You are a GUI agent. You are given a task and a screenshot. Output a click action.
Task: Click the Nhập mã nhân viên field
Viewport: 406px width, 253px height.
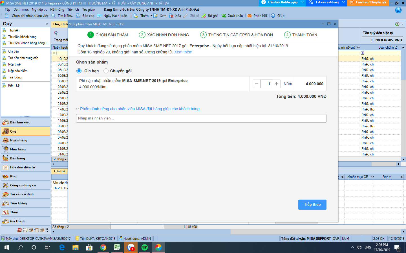(201, 118)
